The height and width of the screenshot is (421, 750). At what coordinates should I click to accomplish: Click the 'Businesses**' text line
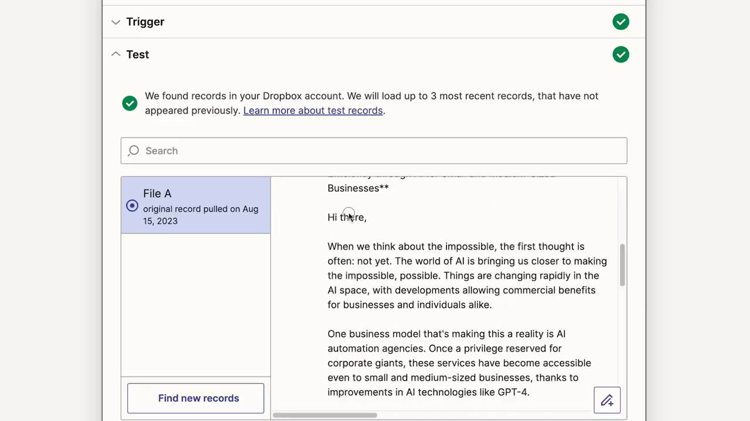(x=358, y=188)
